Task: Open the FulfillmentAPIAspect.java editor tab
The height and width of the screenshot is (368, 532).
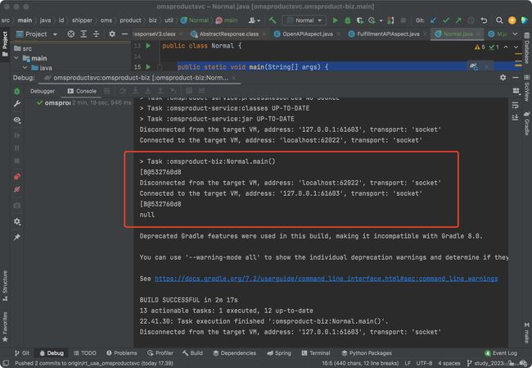Action: coord(385,34)
